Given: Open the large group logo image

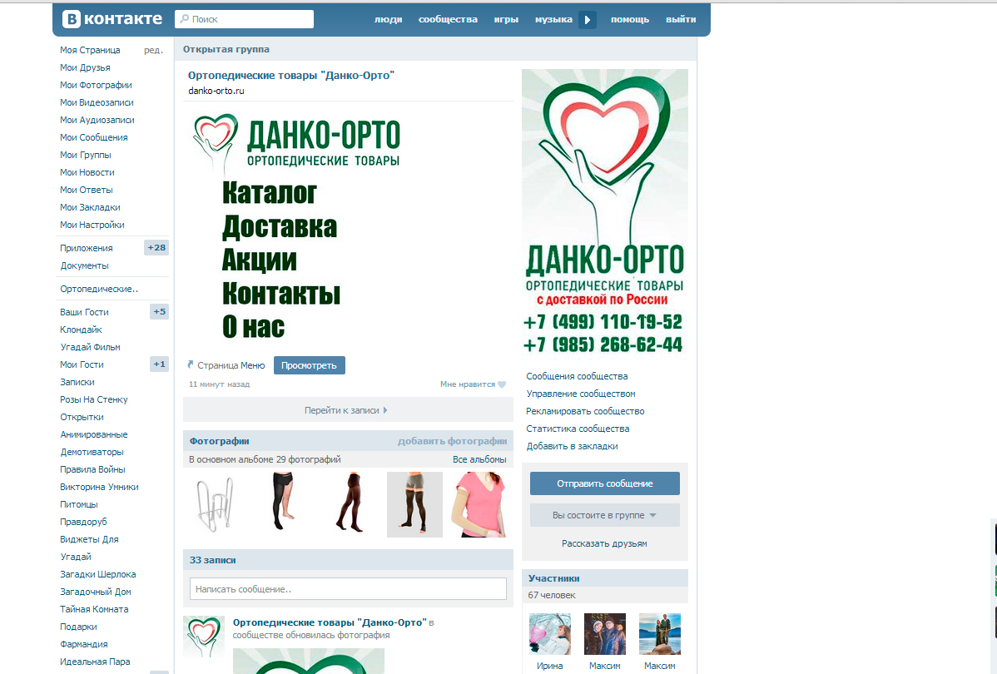Looking at the screenshot, I should click(x=605, y=215).
